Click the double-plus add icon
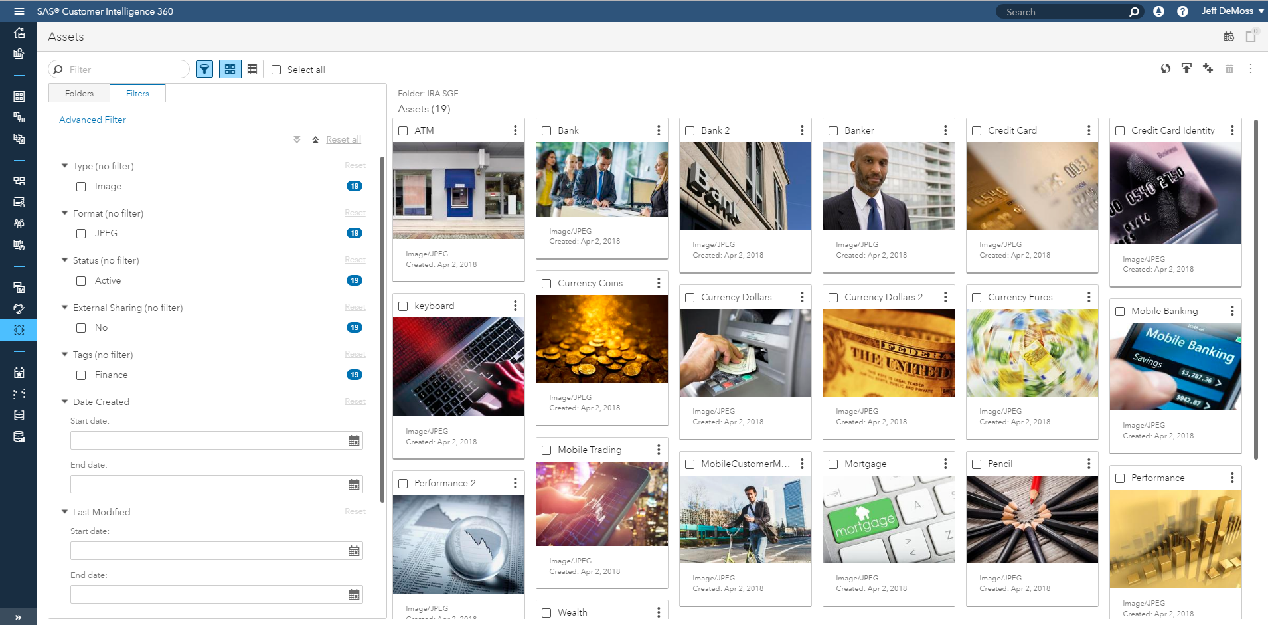 pyautogui.click(x=1208, y=68)
